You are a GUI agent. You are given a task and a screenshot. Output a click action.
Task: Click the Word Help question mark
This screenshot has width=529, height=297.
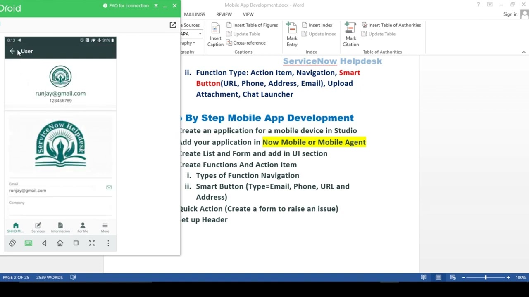click(x=478, y=5)
